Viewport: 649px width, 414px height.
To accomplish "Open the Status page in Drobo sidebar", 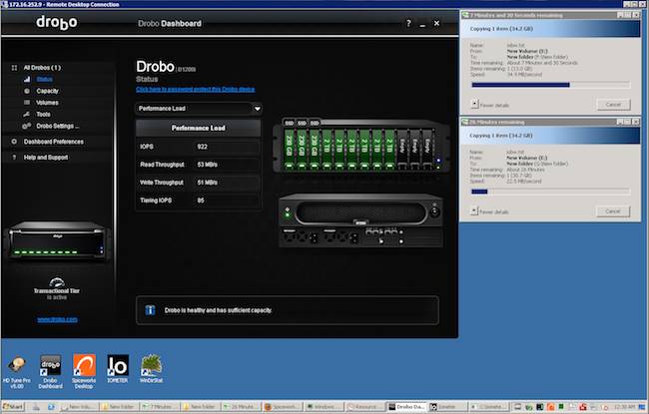I will pyautogui.click(x=44, y=79).
